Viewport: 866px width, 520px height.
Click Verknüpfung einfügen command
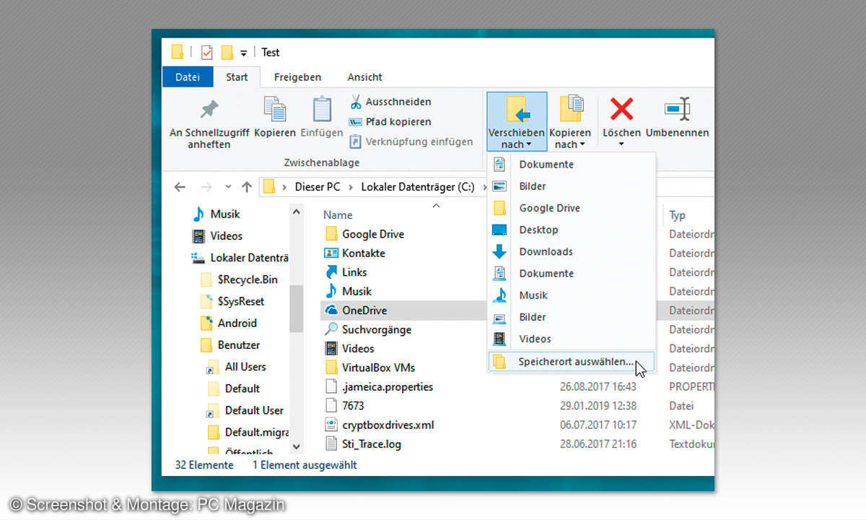coord(411,142)
